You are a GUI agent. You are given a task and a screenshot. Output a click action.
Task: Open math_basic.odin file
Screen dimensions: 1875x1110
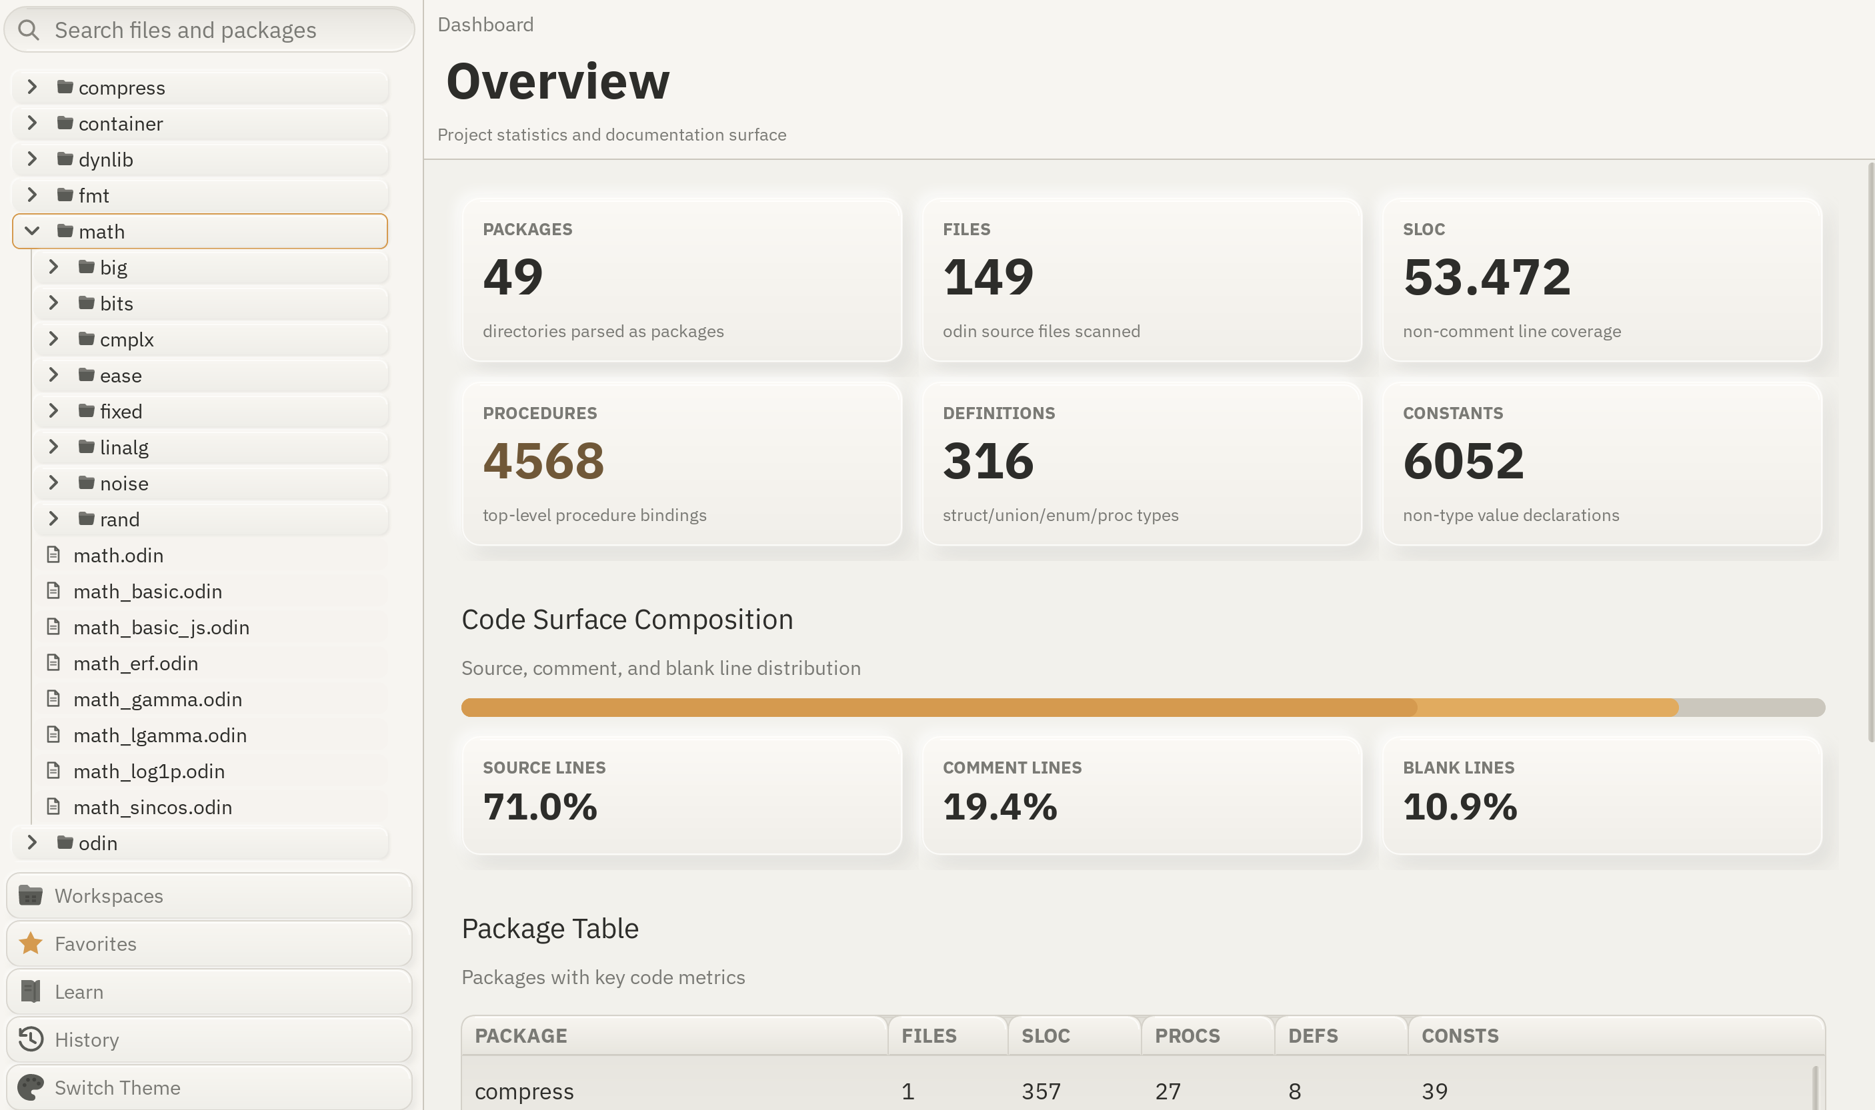click(211, 591)
